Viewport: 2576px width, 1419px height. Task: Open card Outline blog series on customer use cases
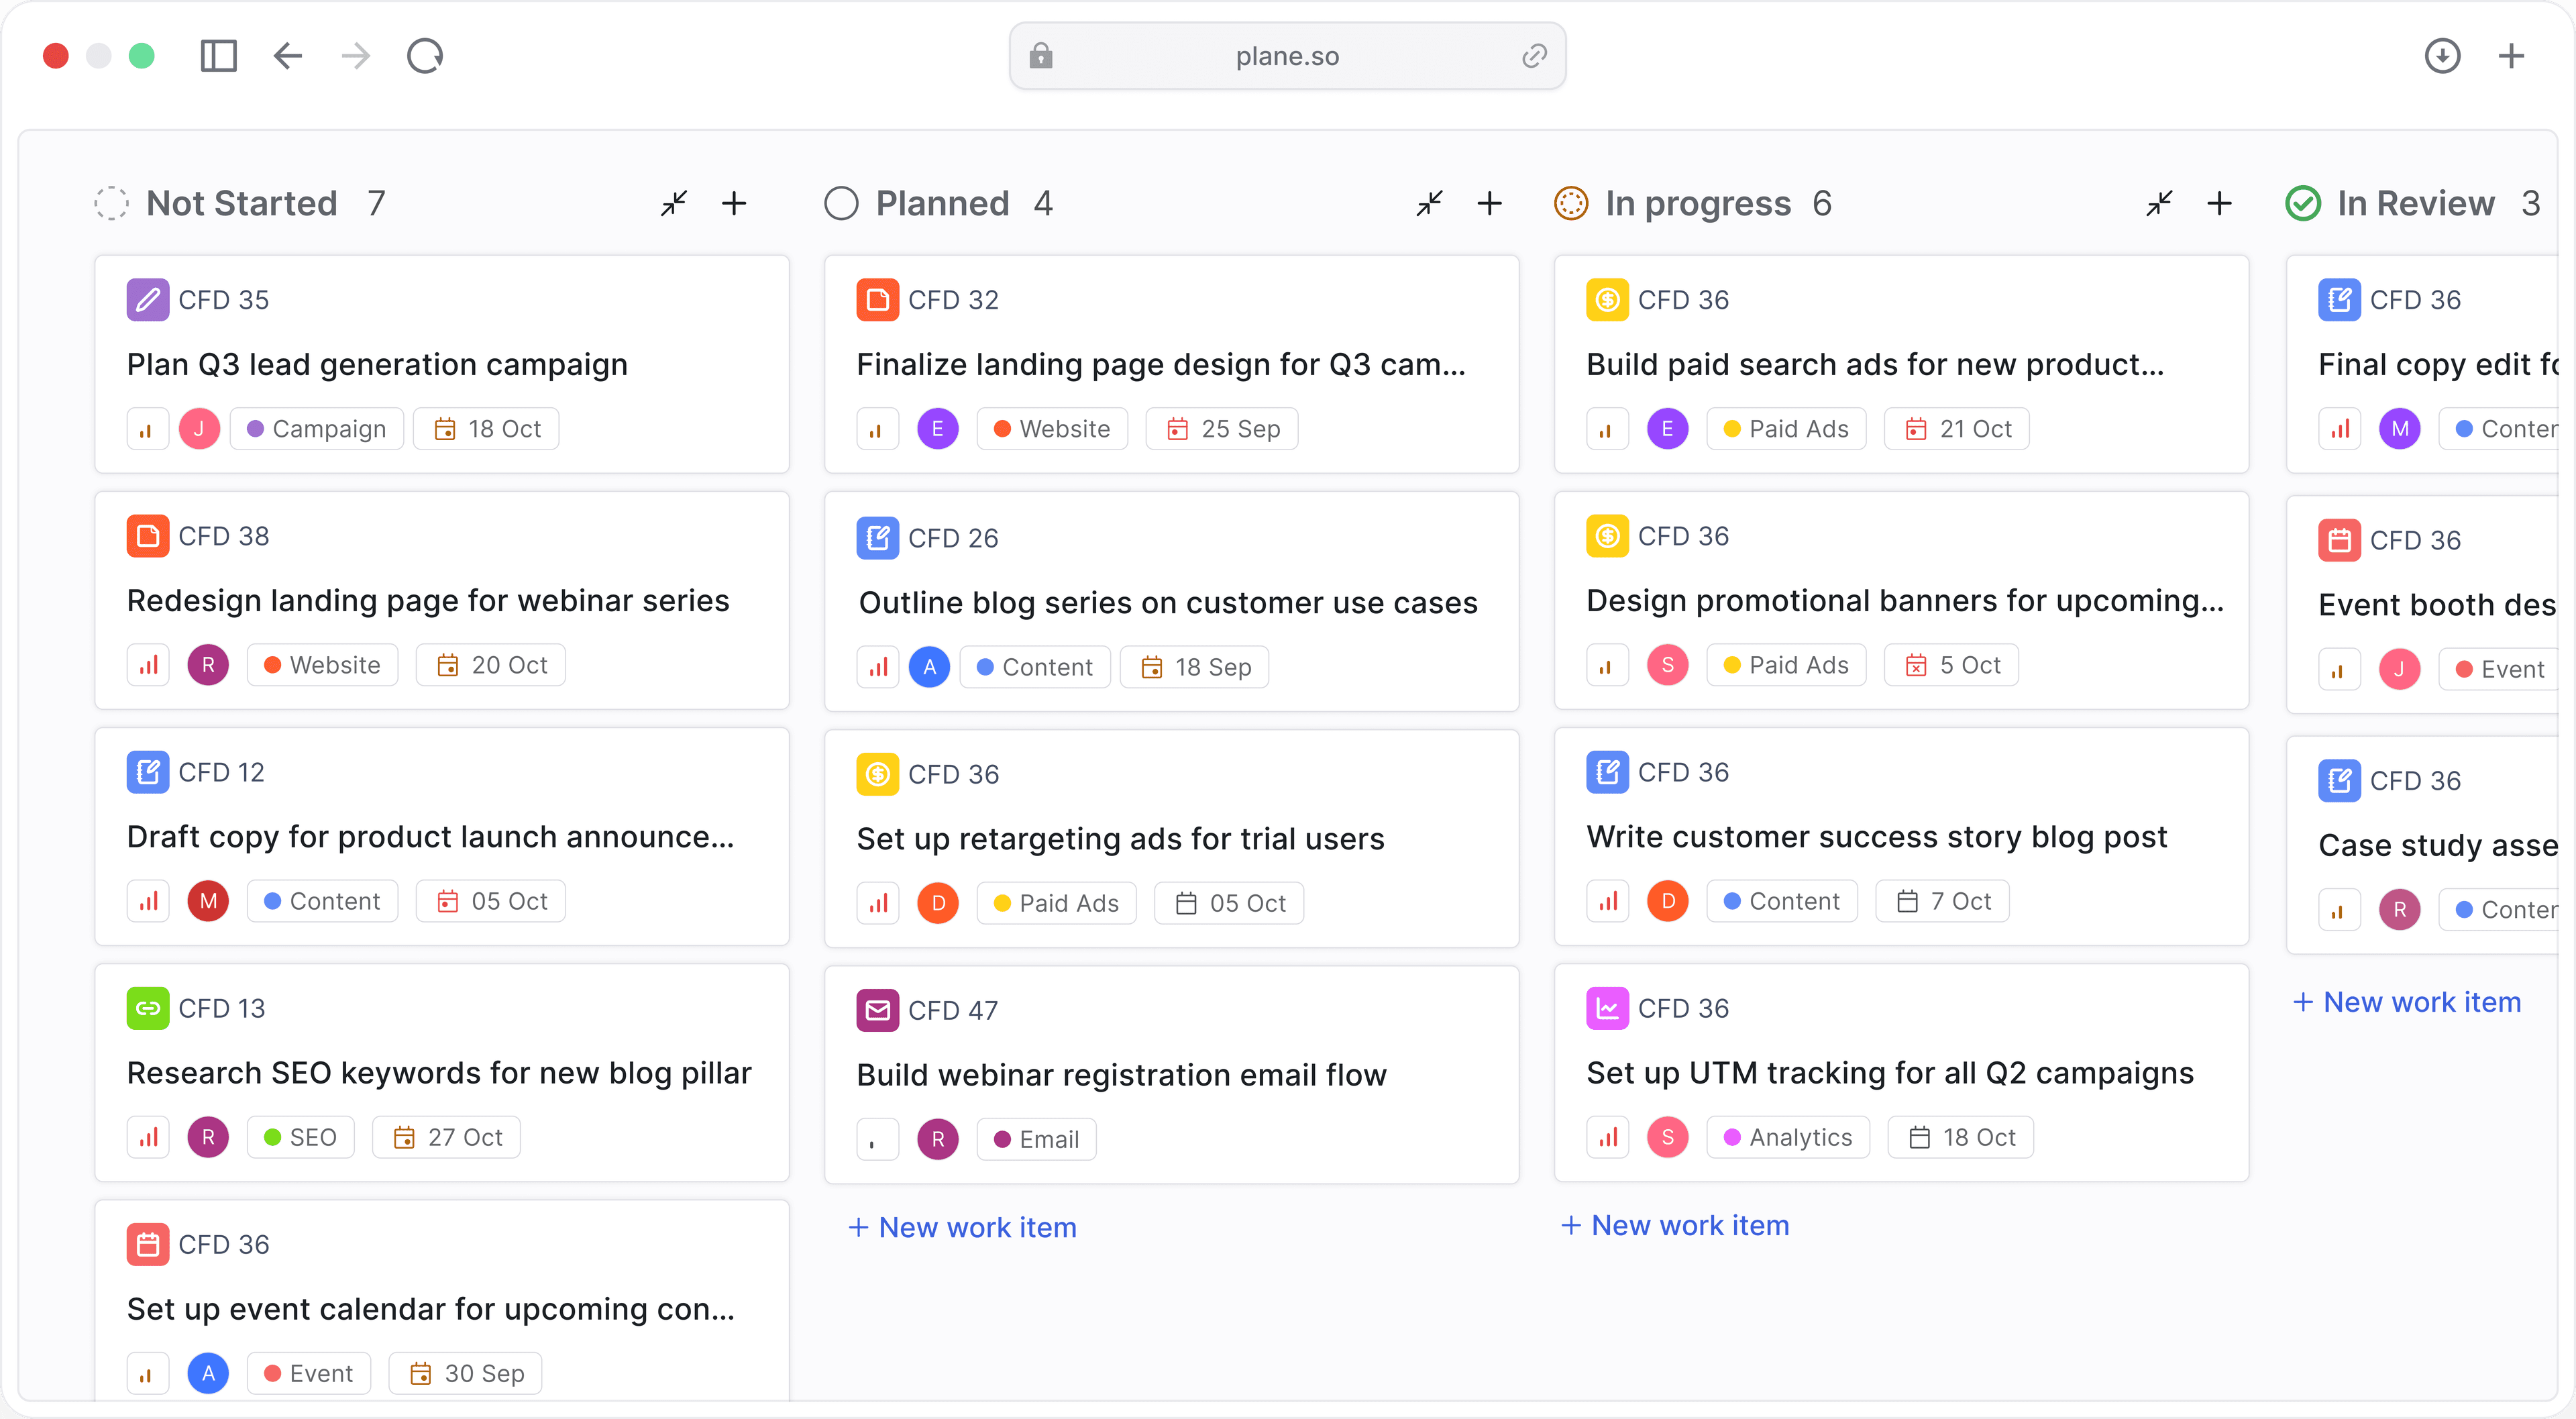pos(1167,603)
